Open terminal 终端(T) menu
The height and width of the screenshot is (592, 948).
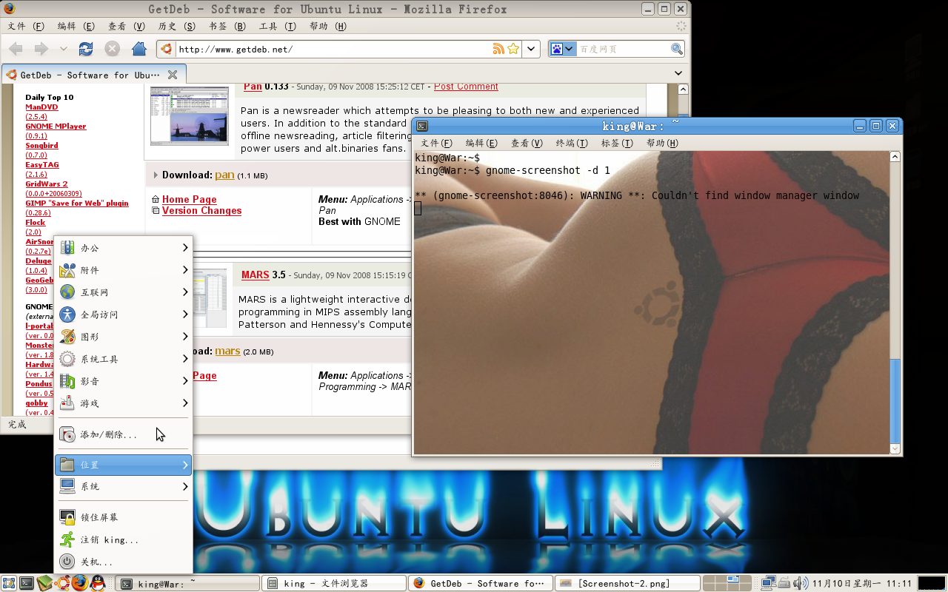coord(571,143)
